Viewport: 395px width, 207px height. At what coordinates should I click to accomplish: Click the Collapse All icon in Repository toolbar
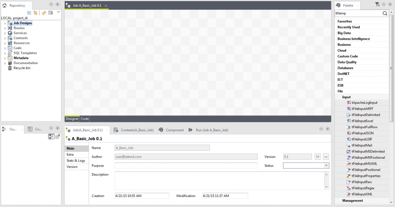29,13
